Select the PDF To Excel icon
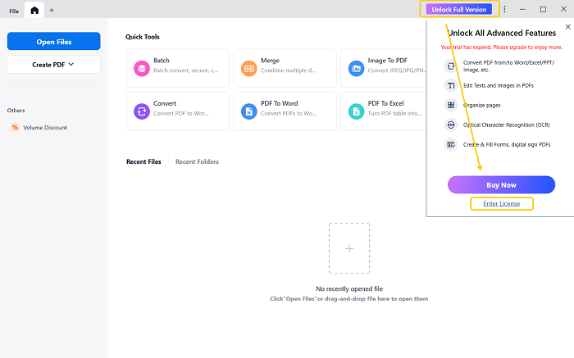574x358 pixels. coord(356,111)
